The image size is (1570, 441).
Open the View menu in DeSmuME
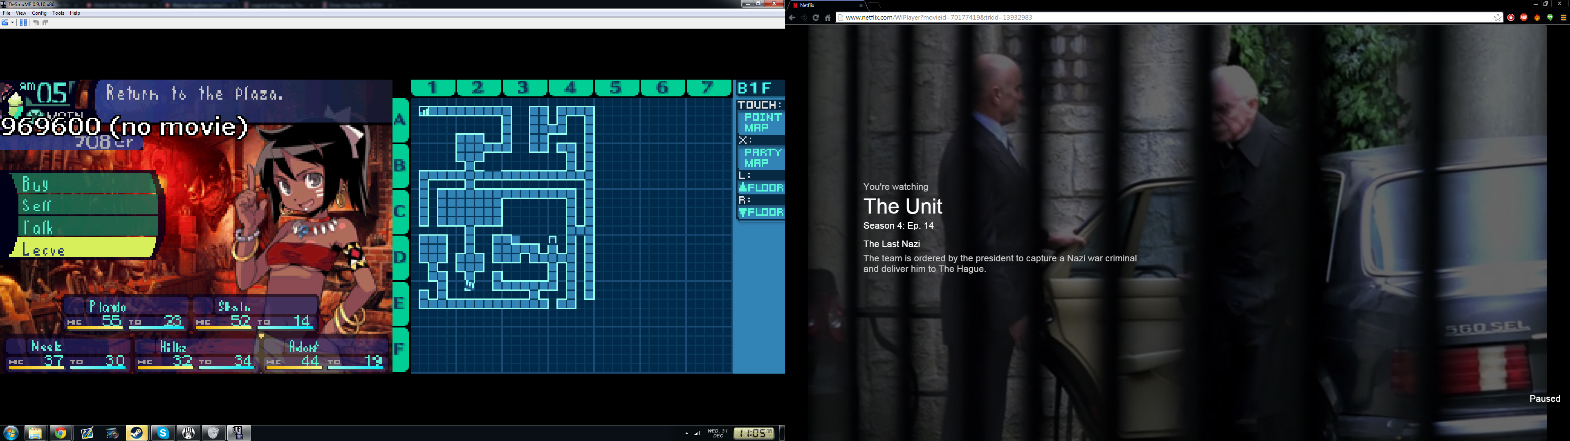pyautogui.click(x=21, y=13)
